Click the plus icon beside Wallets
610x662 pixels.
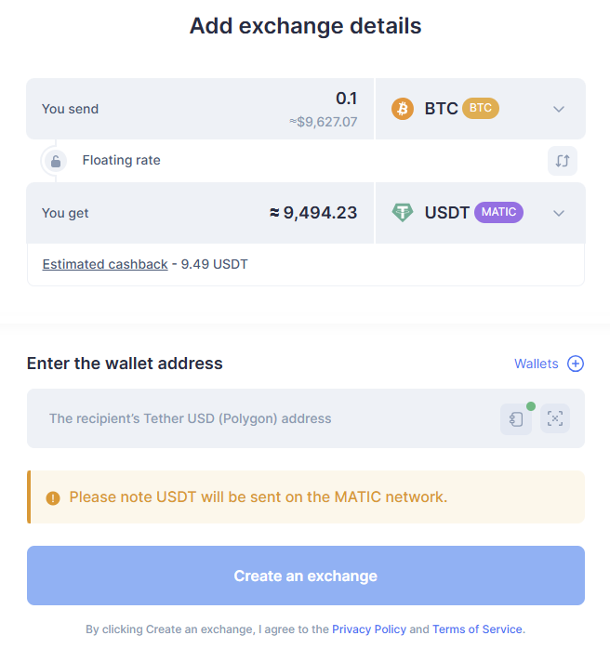tap(576, 364)
